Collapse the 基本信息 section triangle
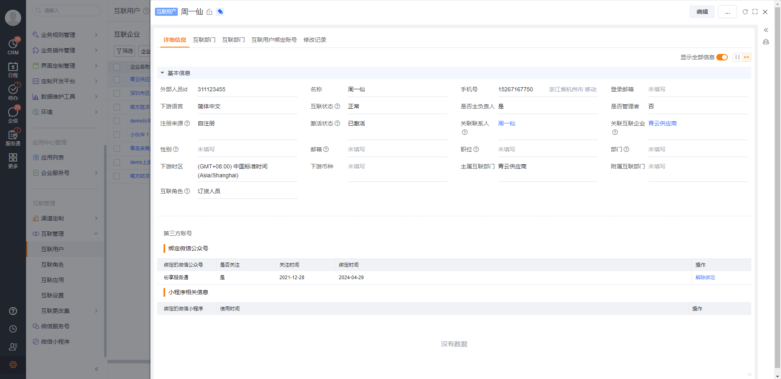The height and width of the screenshot is (379, 781). click(162, 73)
